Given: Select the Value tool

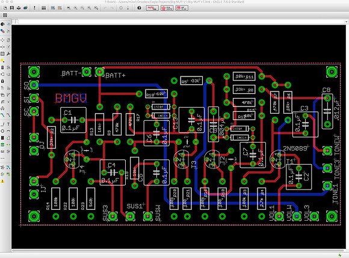Looking at the screenshot, I should (8, 88).
